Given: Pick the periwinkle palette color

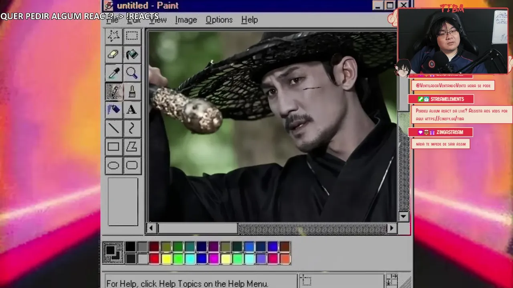Looking at the screenshot, I should click(261, 259).
